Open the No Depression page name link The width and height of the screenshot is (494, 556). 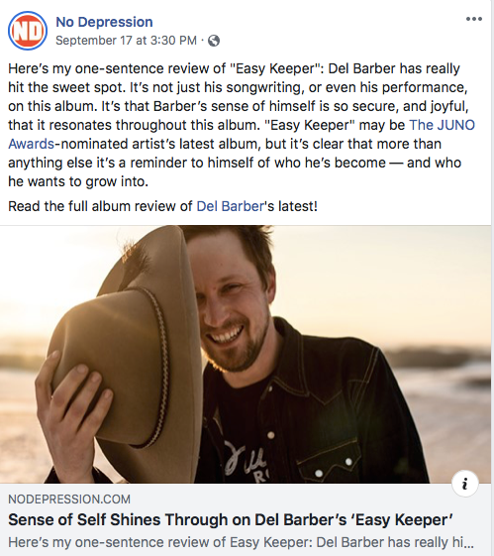coord(104,22)
